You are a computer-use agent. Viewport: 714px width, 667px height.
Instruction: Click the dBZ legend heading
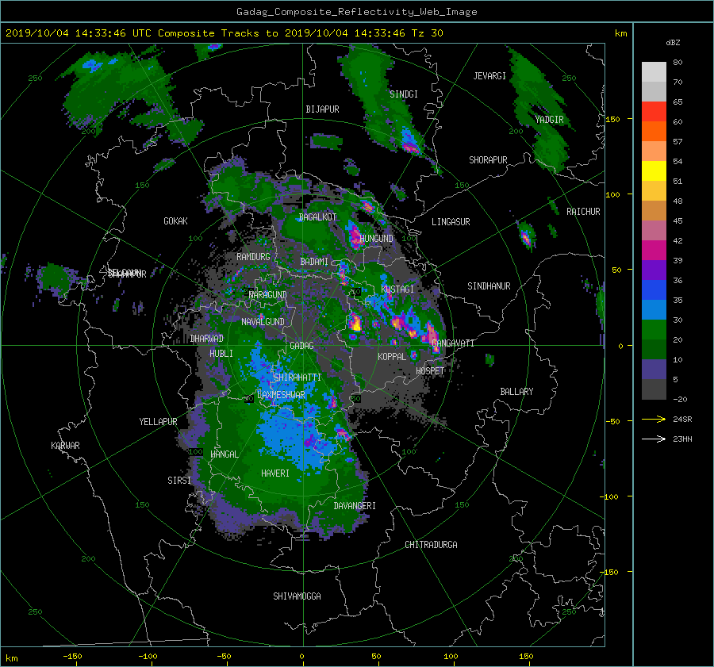673,43
